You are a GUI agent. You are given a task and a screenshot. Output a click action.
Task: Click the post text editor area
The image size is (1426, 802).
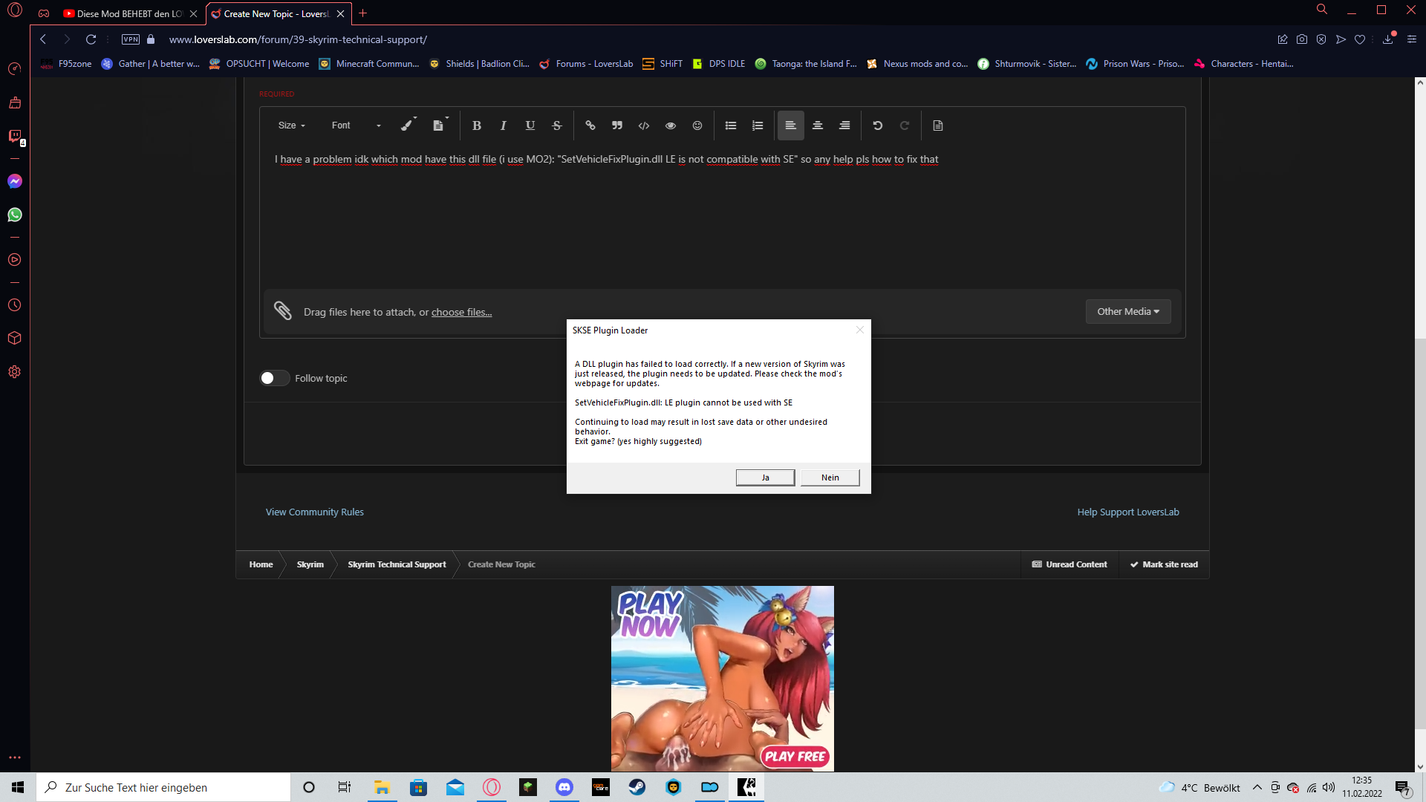pyautogui.click(x=722, y=215)
